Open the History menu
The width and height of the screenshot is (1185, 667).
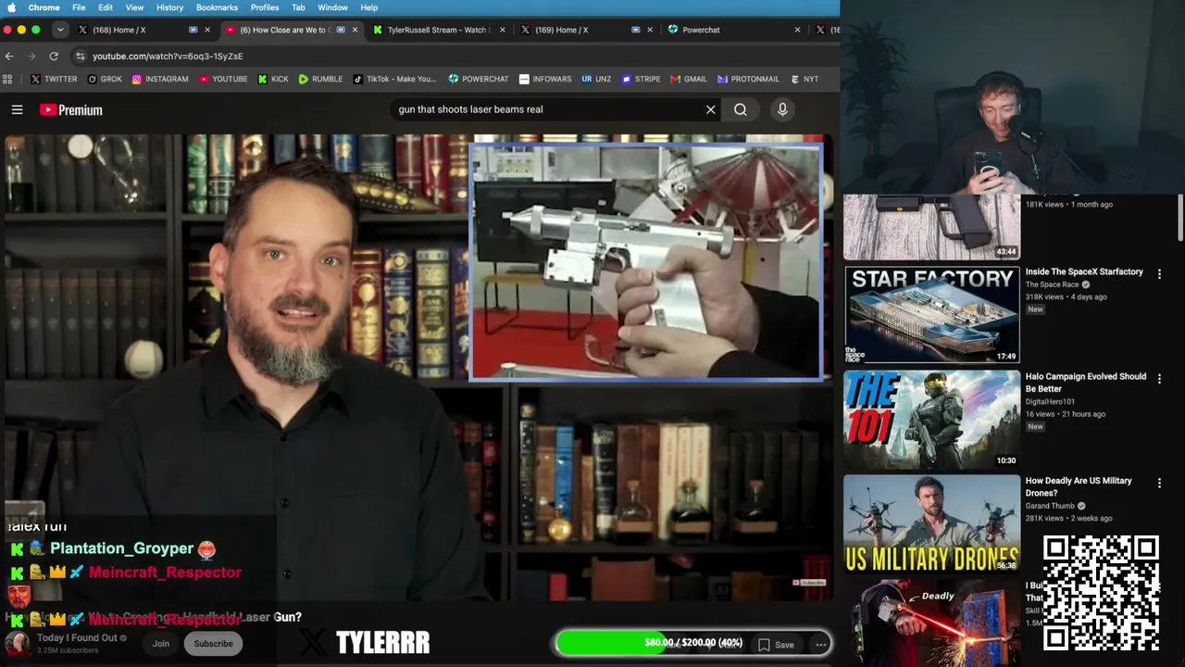click(169, 7)
